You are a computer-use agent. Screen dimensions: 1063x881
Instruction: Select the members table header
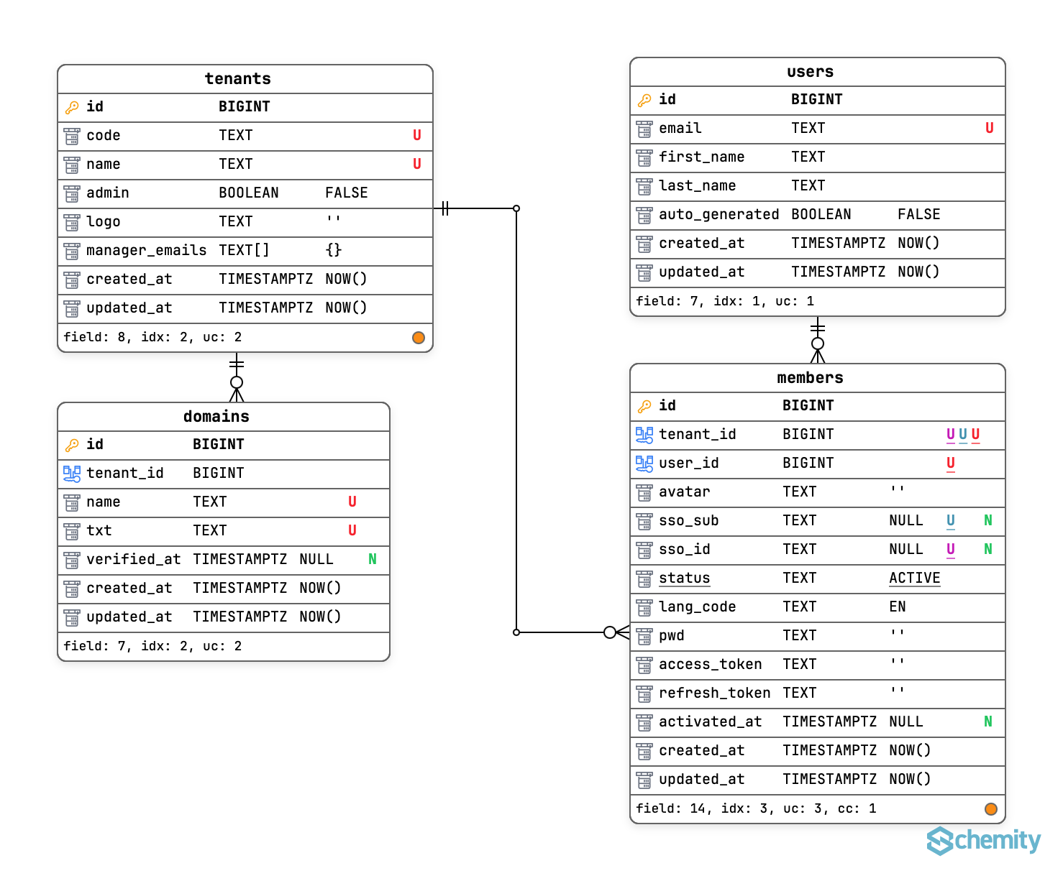(818, 378)
